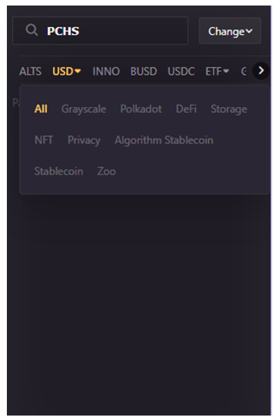Open the Change dropdown
This screenshot has height=419, width=279.
pos(230,31)
